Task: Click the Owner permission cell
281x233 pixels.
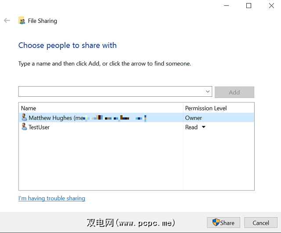Action: pyautogui.click(x=194, y=118)
